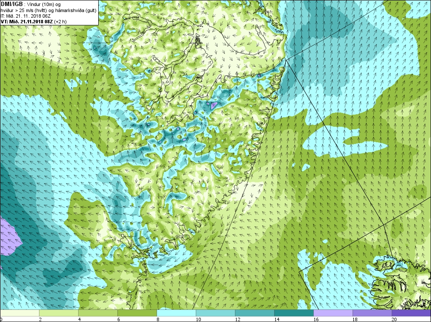Click the 2–4 m/s light green legend swatch
Viewport: 431px width, 322px height.
point(59,313)
